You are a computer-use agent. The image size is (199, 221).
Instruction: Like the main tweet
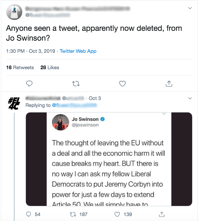point(122,84)
